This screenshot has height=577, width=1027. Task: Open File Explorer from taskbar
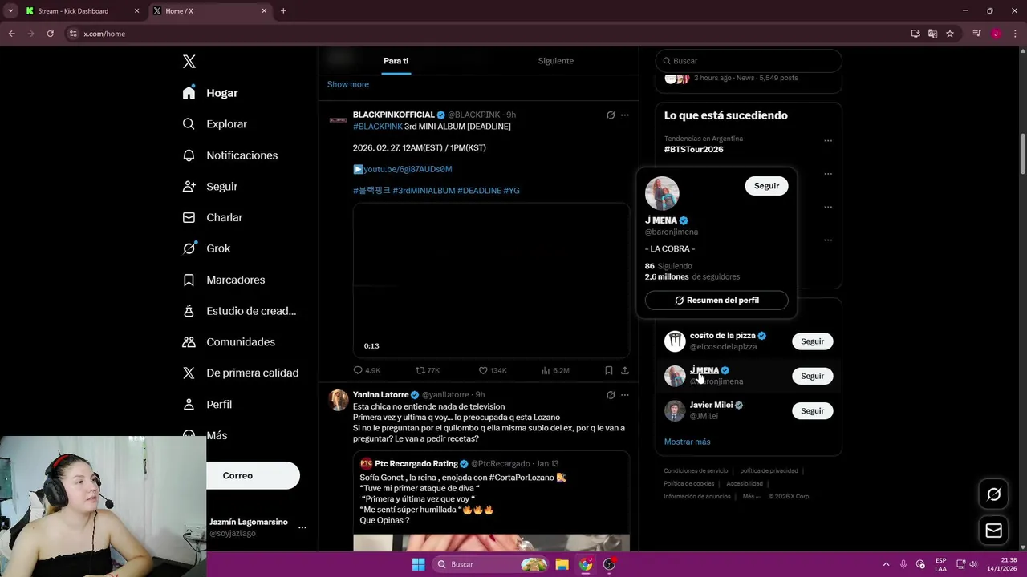click(x=562, y=564)
